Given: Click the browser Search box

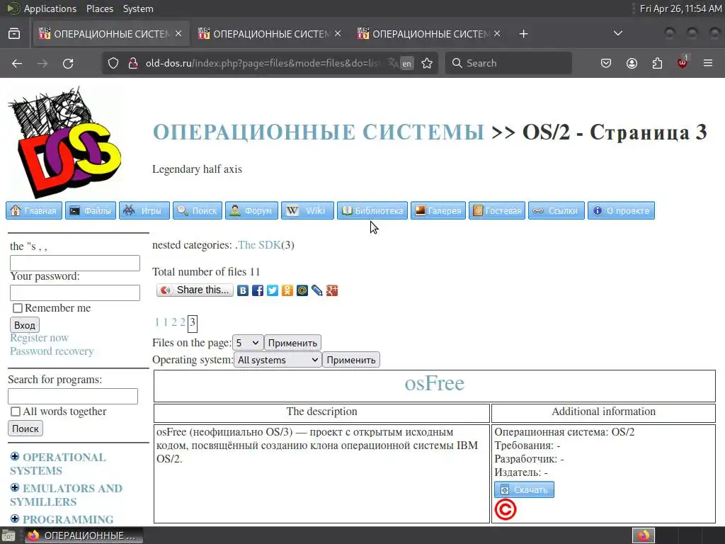Looking at the screenshot, I should (508, 63).
